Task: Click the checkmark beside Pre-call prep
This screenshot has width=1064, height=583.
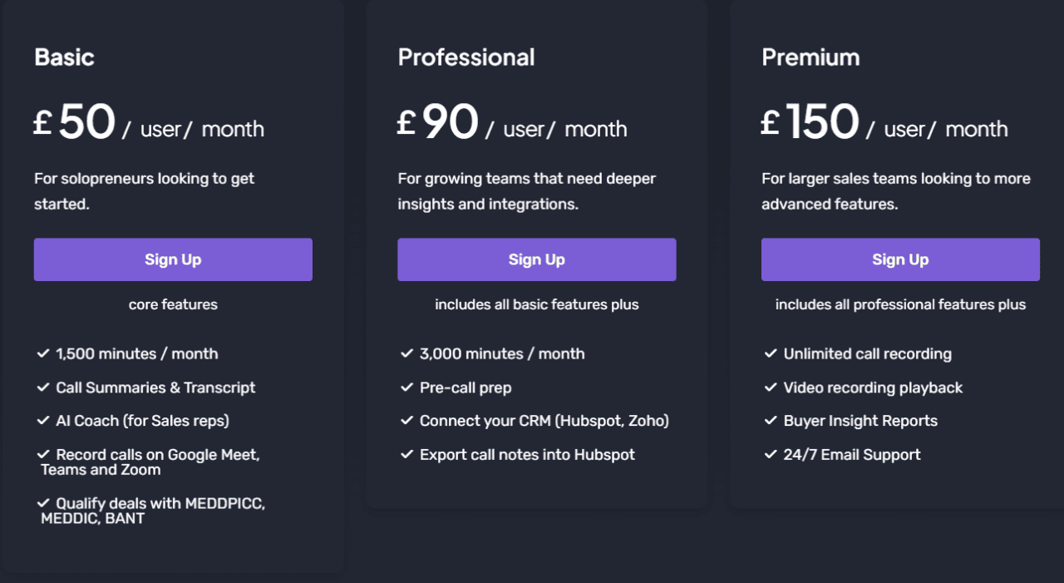Action: coord(408,387)
